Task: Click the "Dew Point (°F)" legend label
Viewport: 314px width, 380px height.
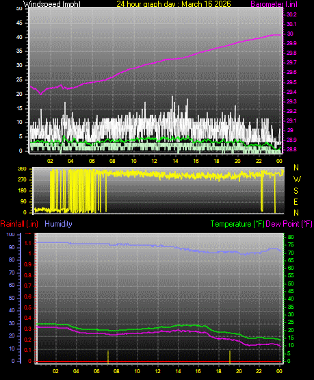Action: coord(289,224)
